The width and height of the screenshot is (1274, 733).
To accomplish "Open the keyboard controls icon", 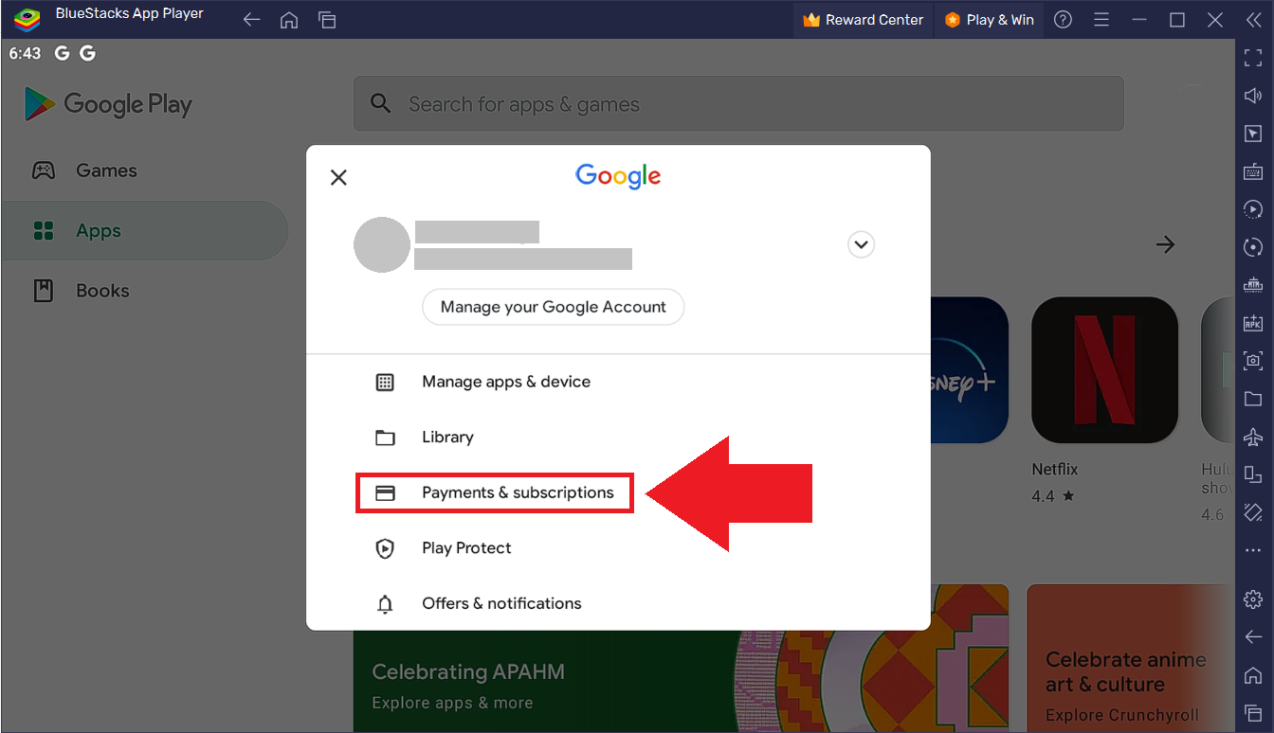I will pos(1253,170).
